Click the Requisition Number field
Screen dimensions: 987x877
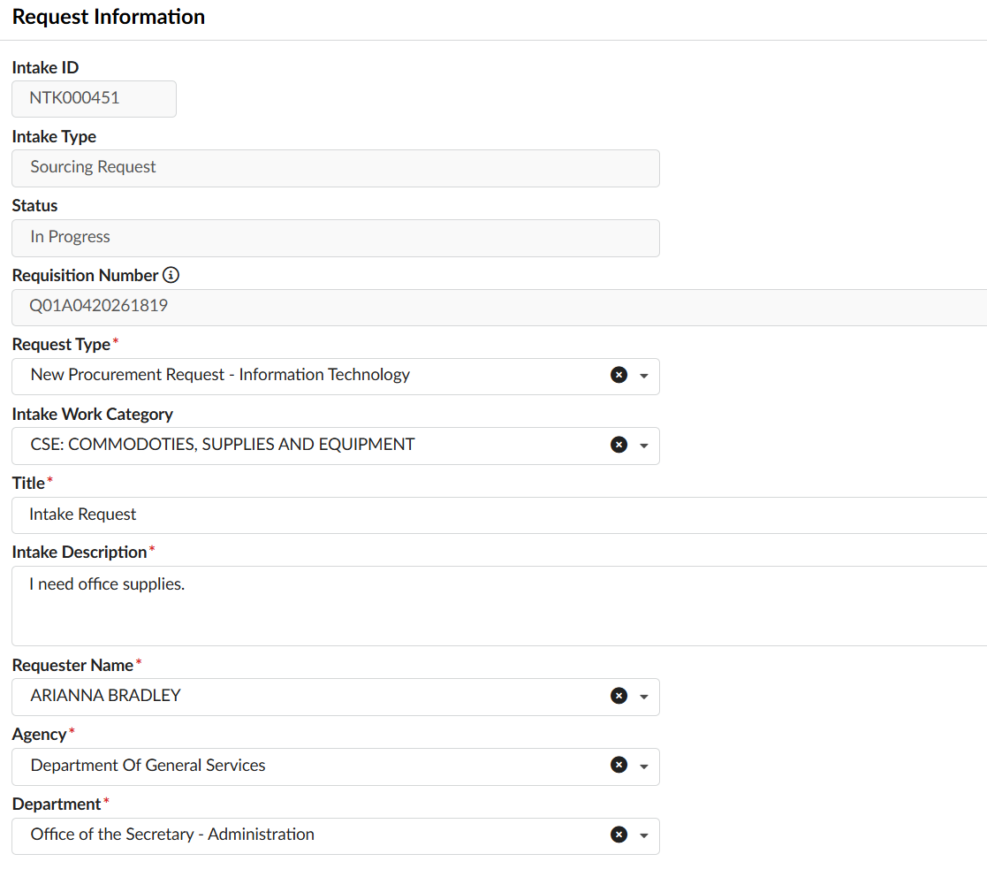click(499, 308)
